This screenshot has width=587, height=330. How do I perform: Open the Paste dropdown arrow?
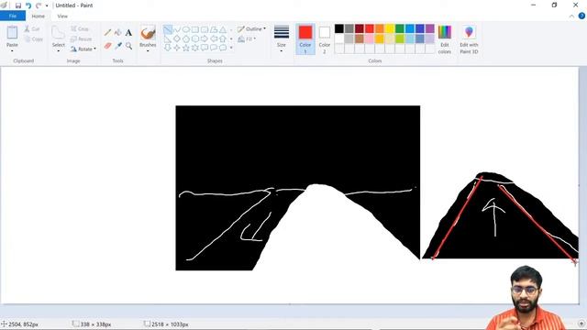12,51
